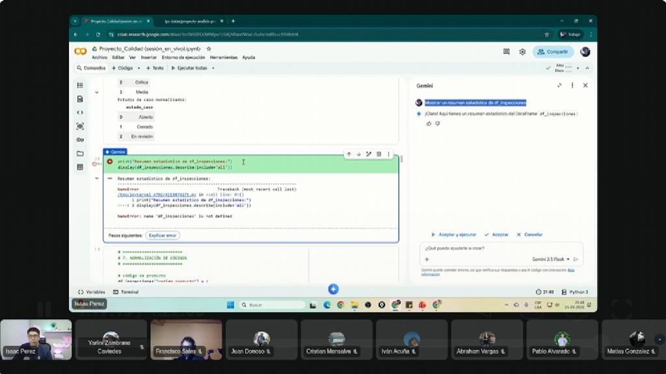This screenshot has width=666, height=374.
Task: Click the Explicar error button
Action: 163,235
